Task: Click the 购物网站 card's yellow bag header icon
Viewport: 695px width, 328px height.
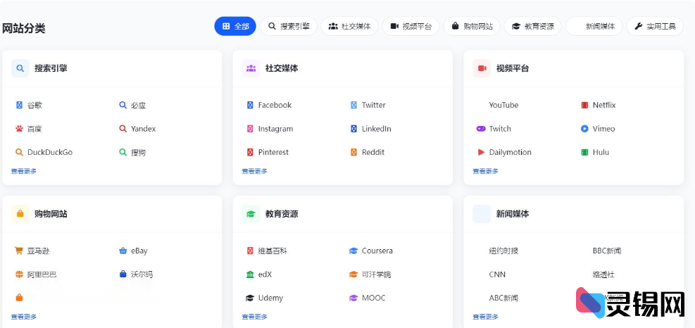Action: (20, 214)
